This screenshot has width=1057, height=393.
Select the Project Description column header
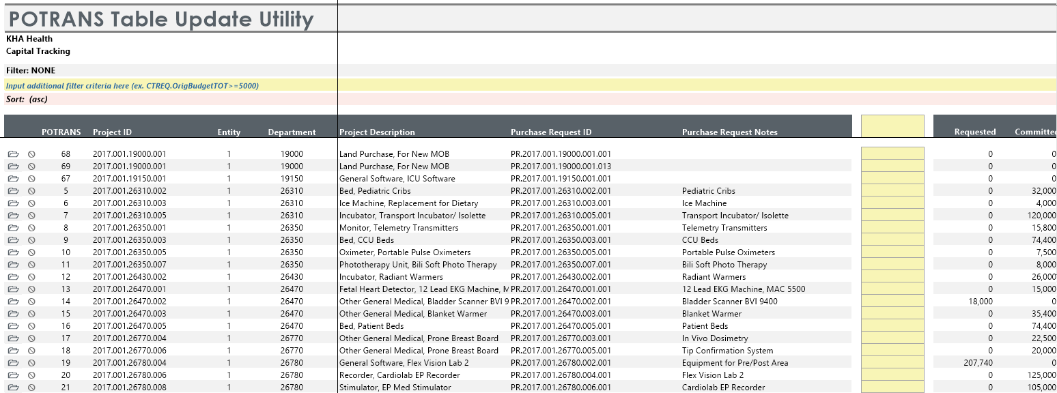[377, 132]
